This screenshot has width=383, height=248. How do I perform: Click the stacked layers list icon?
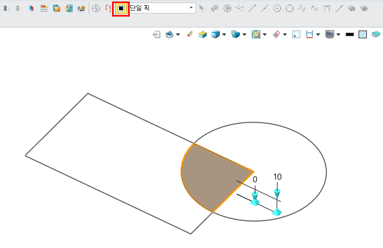(x=44, y=8)
